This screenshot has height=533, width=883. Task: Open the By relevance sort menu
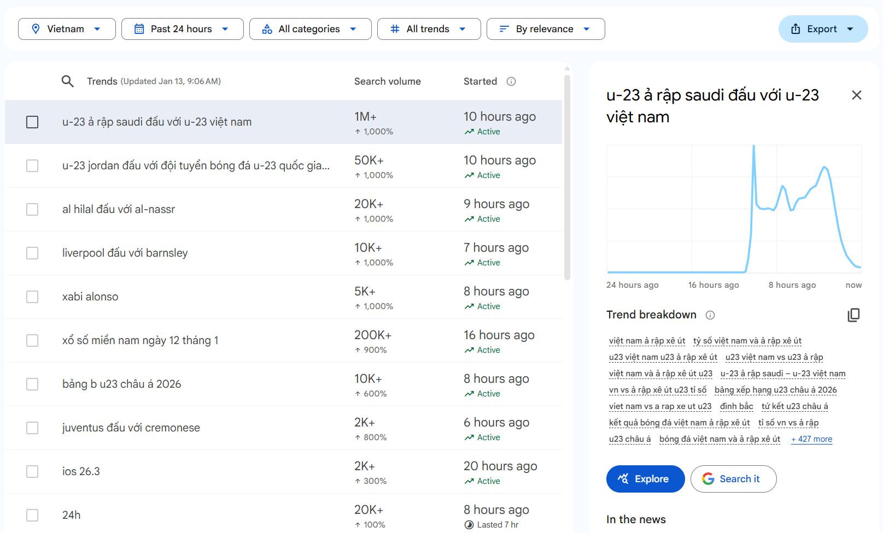pos(545,29)
